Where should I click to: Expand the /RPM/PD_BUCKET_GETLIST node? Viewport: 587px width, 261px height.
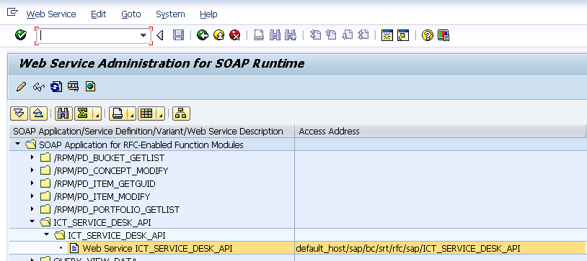[32, 157]
